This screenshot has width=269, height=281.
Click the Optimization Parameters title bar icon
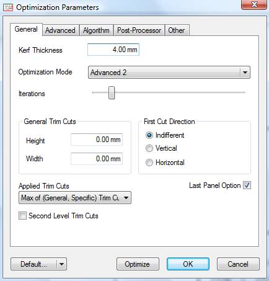tap(8, 7)
